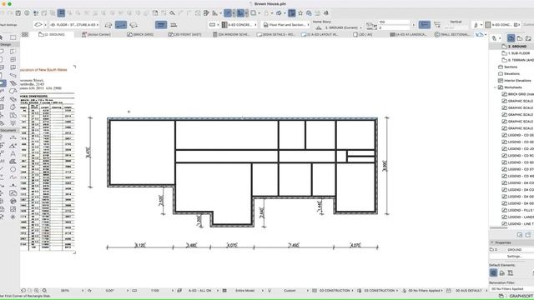Switch to the 3D FRONT EAST tab
This screenshot has height=300, width=534.
[x=185, y=34]
